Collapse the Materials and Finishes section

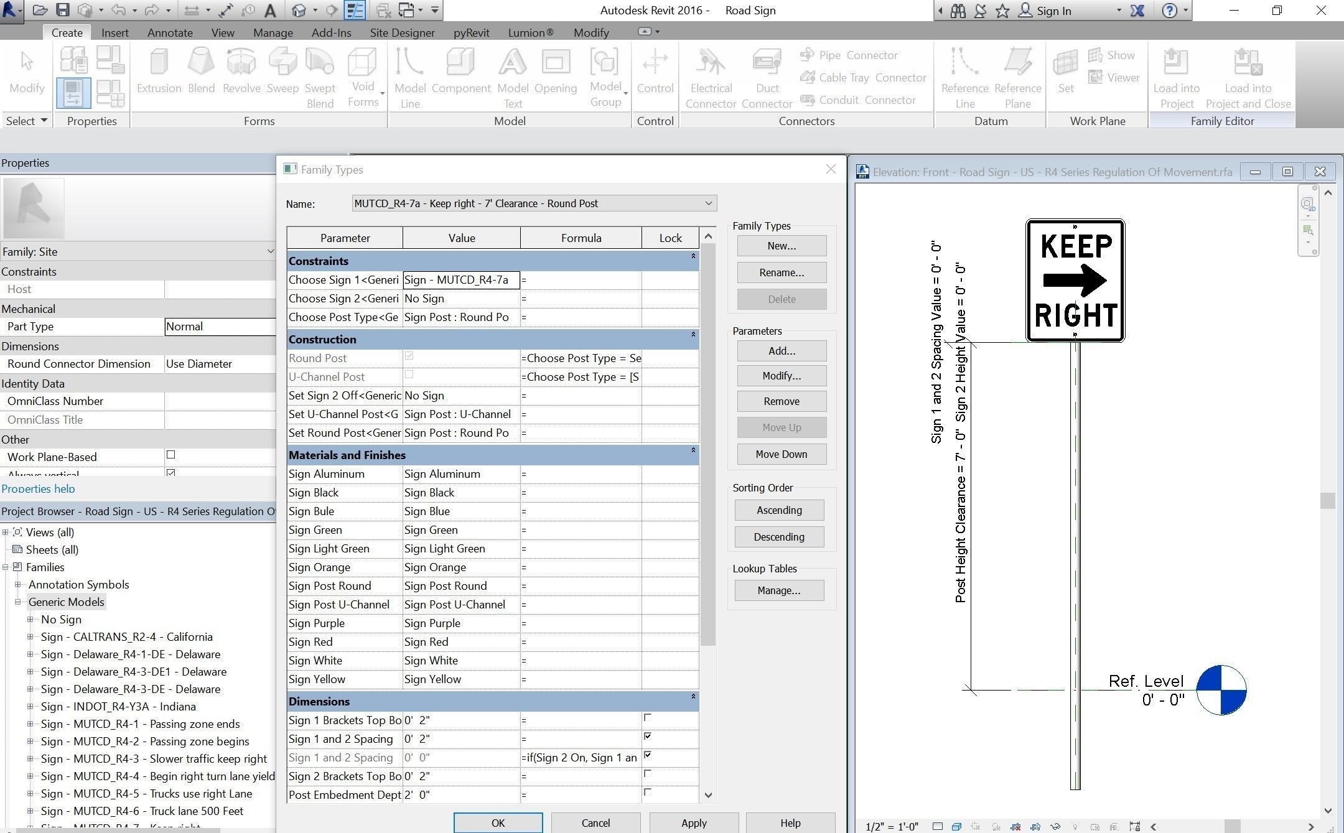(693, 450)
